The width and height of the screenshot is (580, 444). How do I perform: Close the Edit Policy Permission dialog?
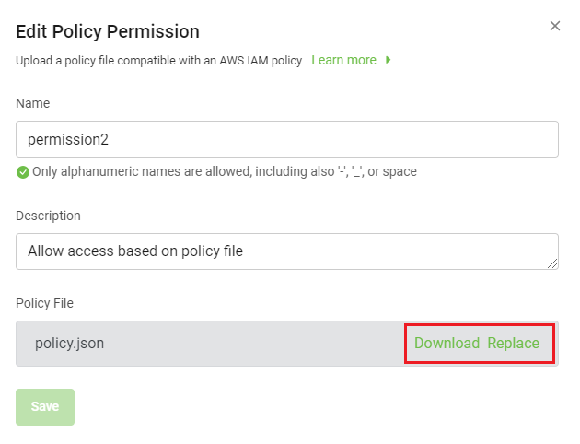[555, 26]
